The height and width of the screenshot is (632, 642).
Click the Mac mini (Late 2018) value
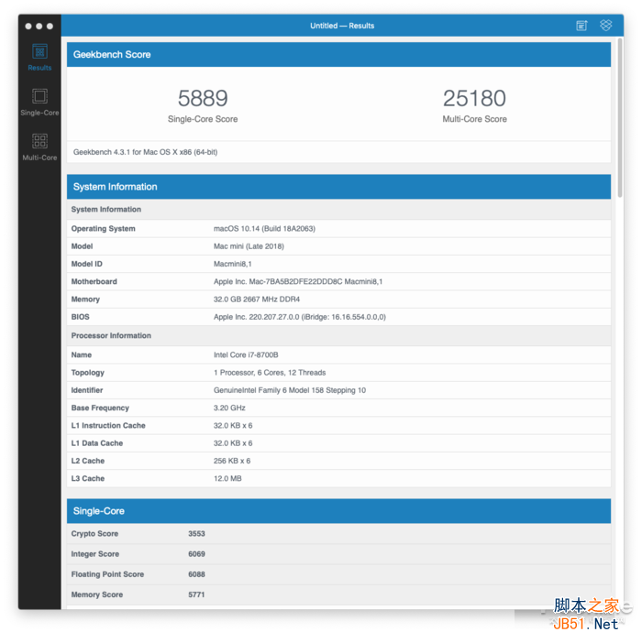tap(249, 246)
